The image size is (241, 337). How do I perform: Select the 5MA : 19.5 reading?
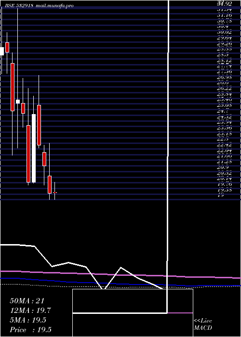tap(28, 320)
